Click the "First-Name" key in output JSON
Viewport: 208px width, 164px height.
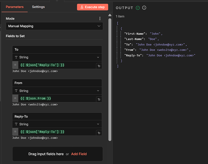(135, 34)
